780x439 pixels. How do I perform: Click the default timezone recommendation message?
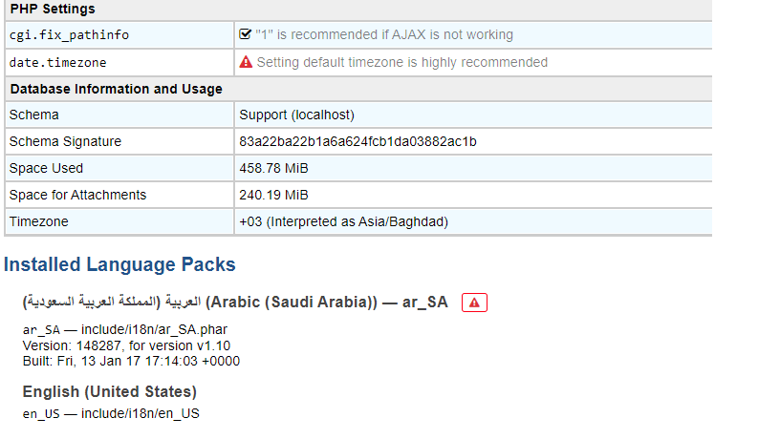(x=401, y=63)
